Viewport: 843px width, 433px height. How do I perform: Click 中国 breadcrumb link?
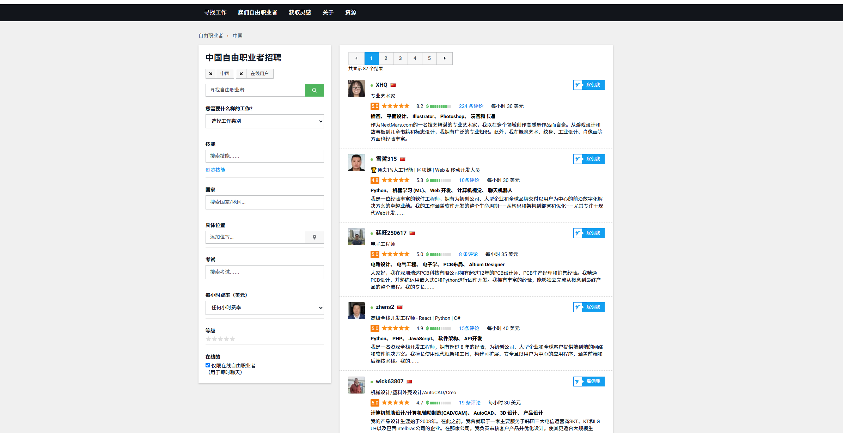[x=238, y=36]
